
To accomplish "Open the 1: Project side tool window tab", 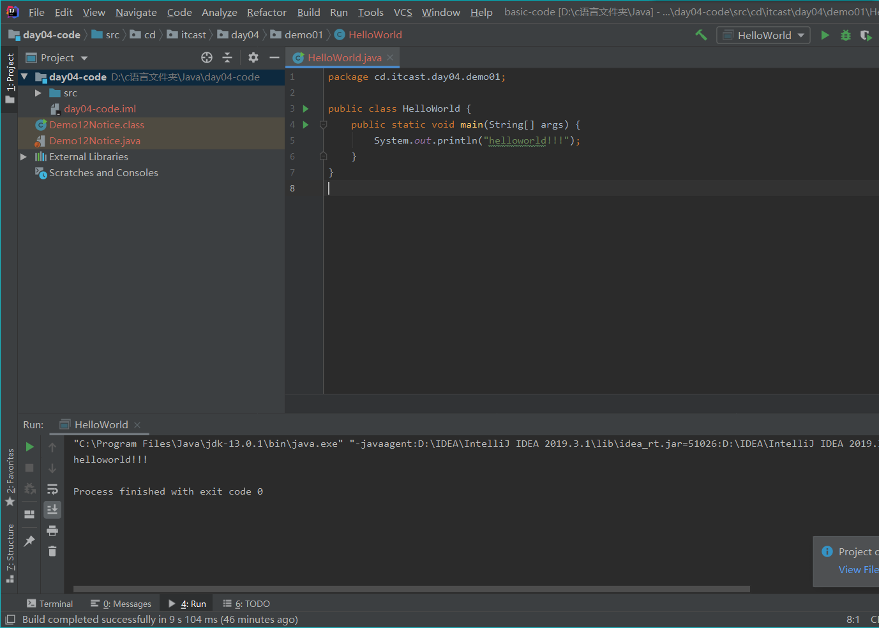I will (10, 78).
